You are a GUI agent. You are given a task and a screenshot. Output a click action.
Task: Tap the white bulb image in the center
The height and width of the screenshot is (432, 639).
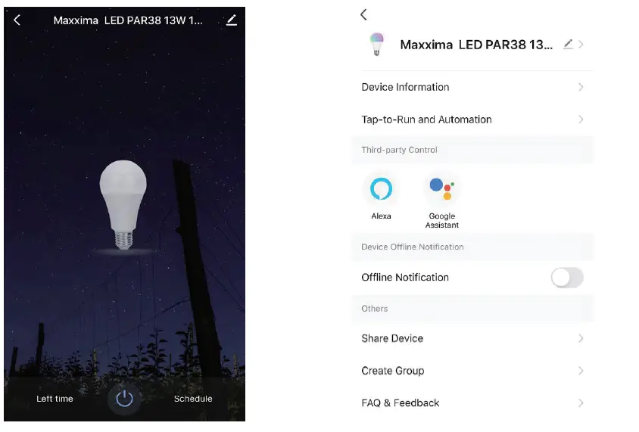123,205
